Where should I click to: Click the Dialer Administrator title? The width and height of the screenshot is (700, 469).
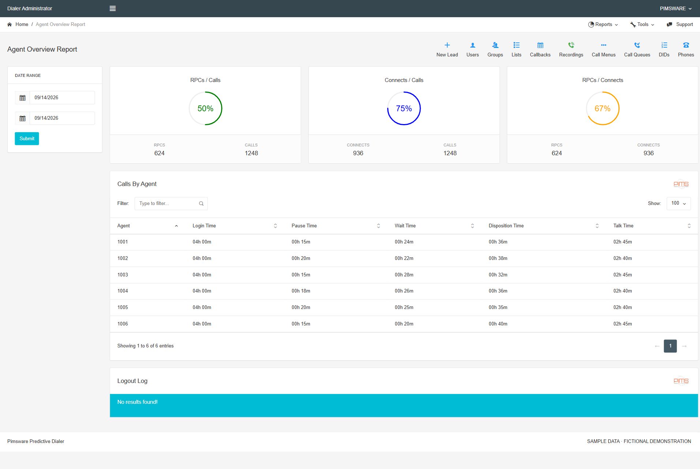30,8
